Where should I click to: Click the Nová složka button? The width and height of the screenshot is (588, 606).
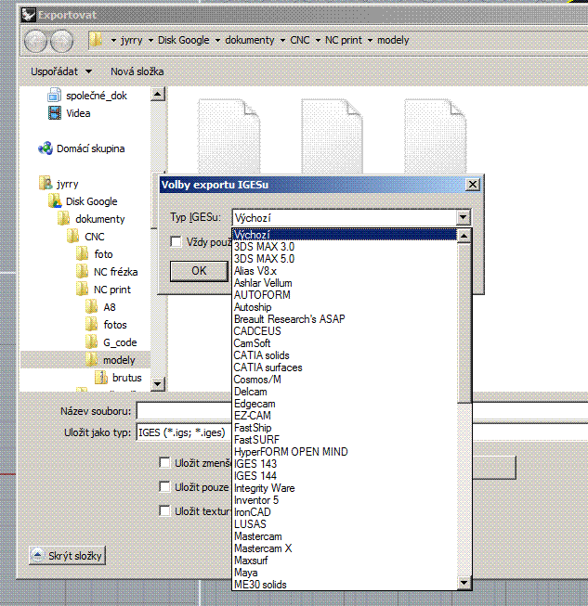coord(137,71)
